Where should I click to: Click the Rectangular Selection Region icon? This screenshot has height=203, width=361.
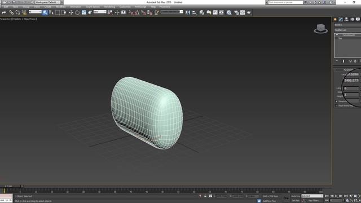point(58,12)
